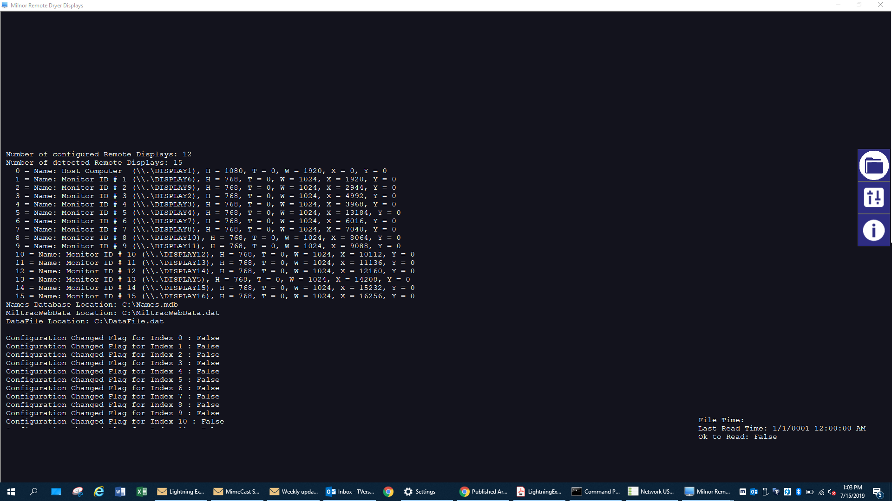Click the Monitor ID # 5 DISPLAY4 row
The image size is (892, 501).
(208, 212)
